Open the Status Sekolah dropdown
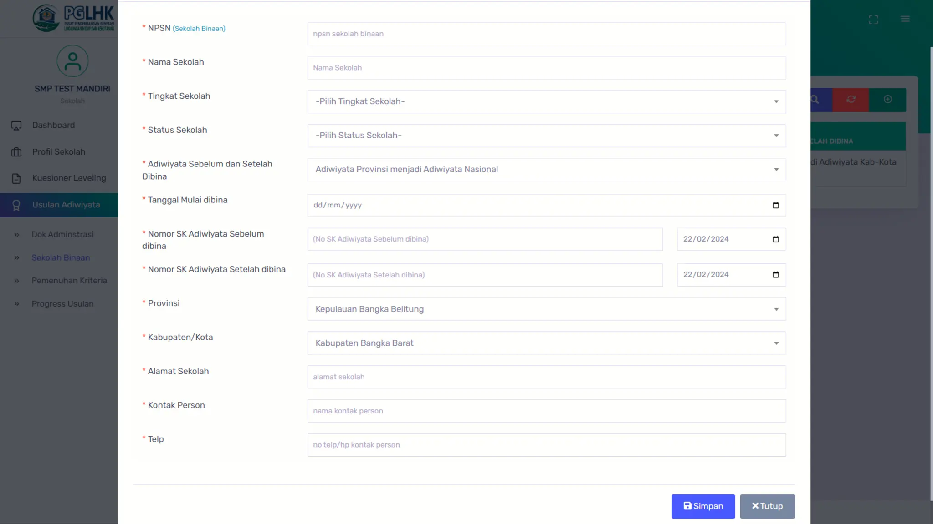 tap(546, 136)
